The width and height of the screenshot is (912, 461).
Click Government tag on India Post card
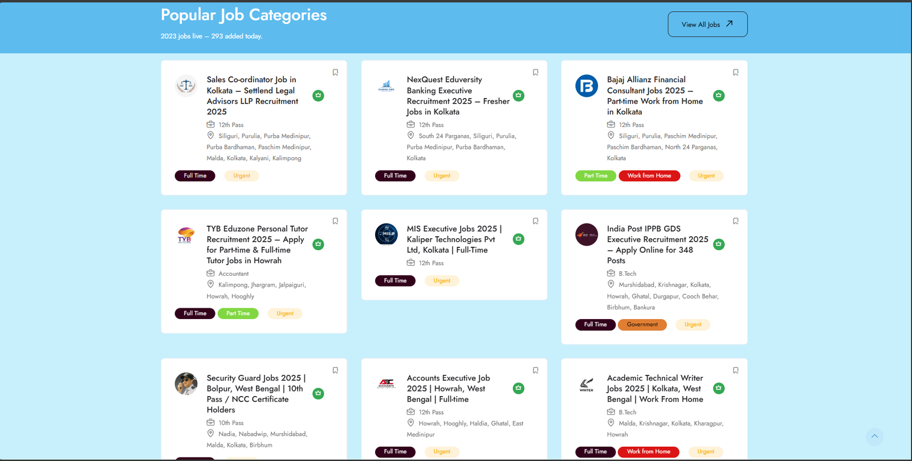pyautogui.click(x=642, y=324)
